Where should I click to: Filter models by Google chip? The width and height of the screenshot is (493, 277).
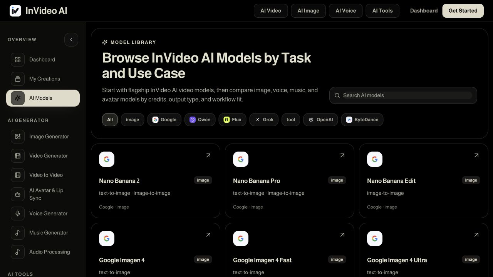164,120
